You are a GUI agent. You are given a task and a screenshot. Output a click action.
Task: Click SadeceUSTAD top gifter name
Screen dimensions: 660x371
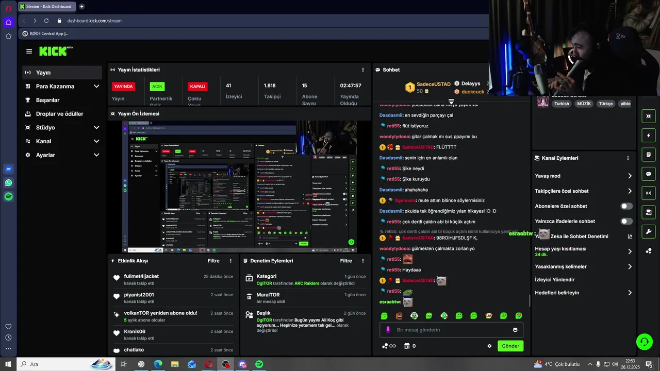click(433, 84)
